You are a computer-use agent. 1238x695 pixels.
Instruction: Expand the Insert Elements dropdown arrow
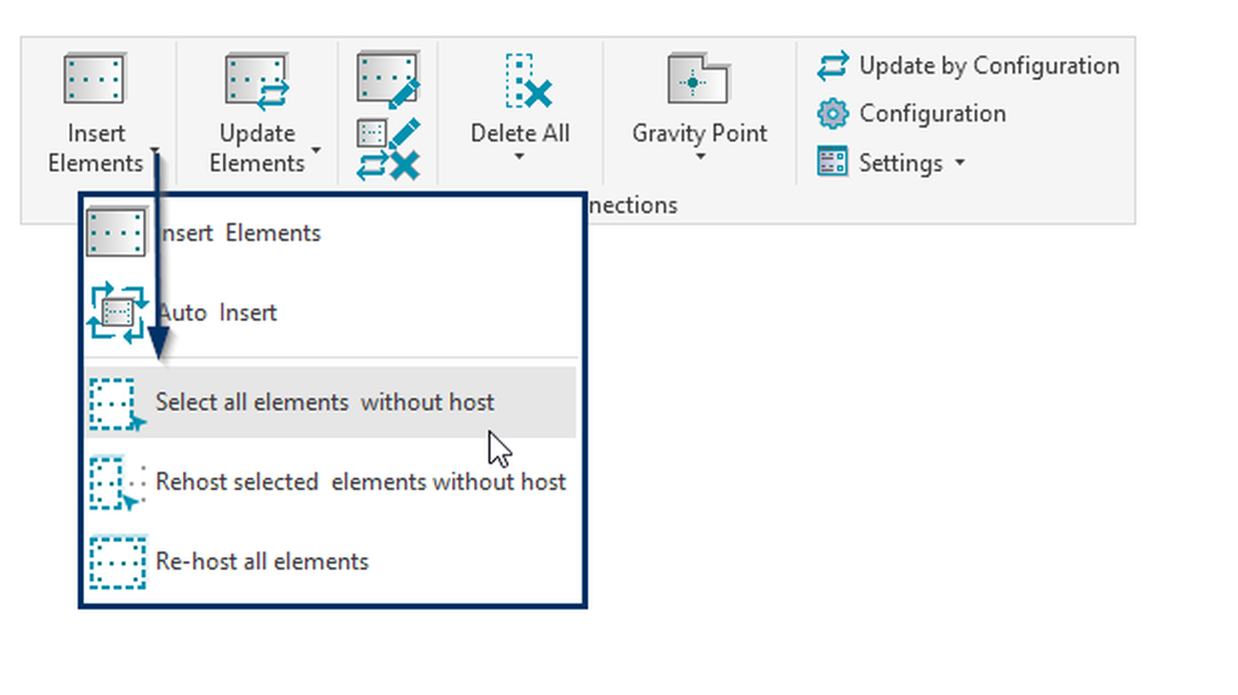154,151
